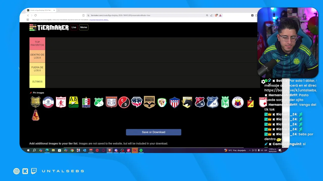Select the Fortaleza crest
The height and width of the screenshot is (181, 323).
coord(137,102)
